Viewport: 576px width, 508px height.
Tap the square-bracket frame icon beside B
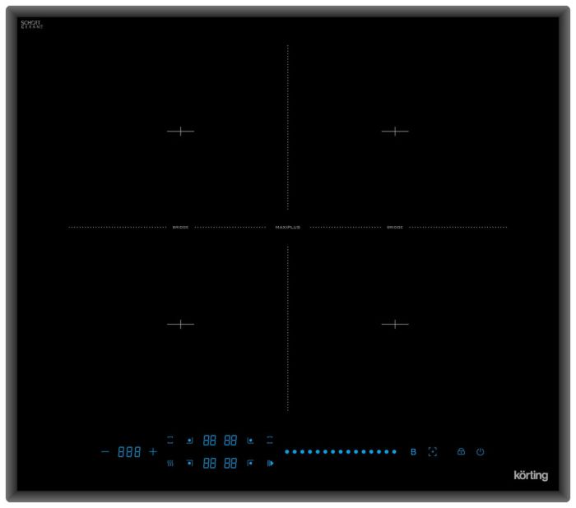pyautogui.click(x=433, y=452)
